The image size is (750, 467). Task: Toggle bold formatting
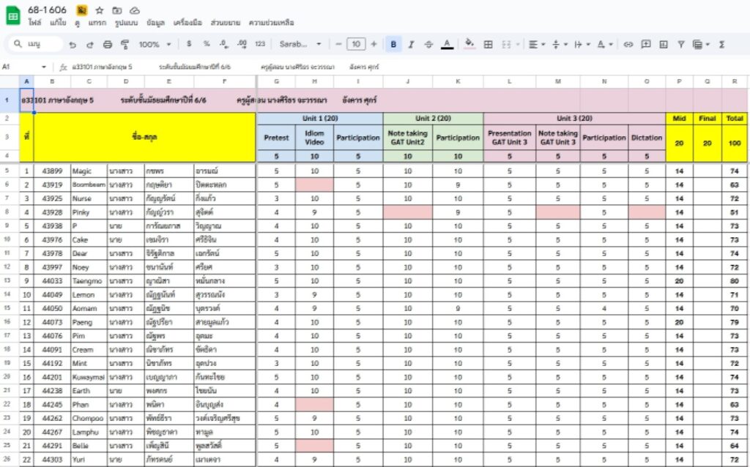393,45
